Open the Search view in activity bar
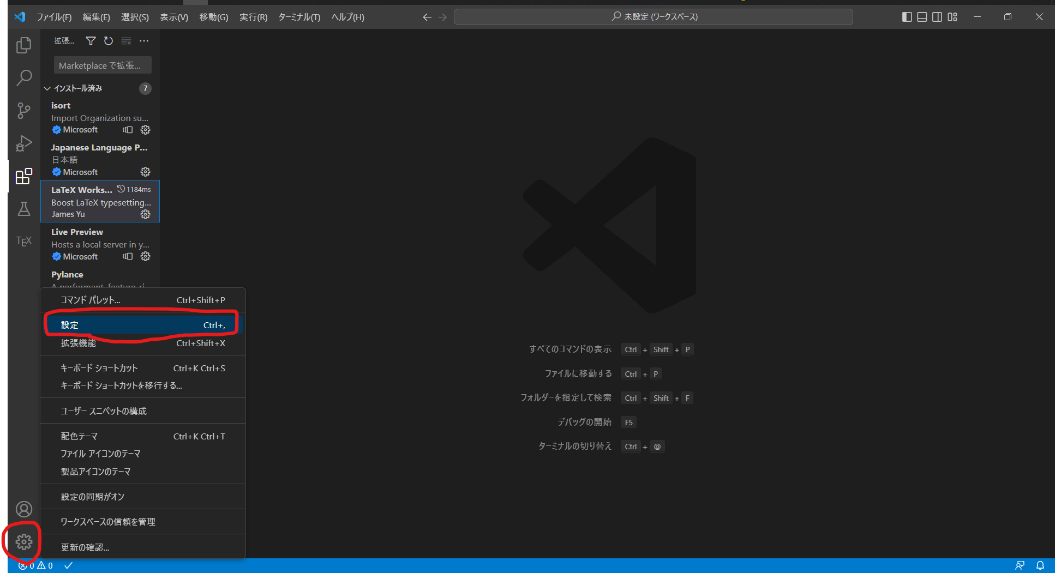 coord(24,78)
